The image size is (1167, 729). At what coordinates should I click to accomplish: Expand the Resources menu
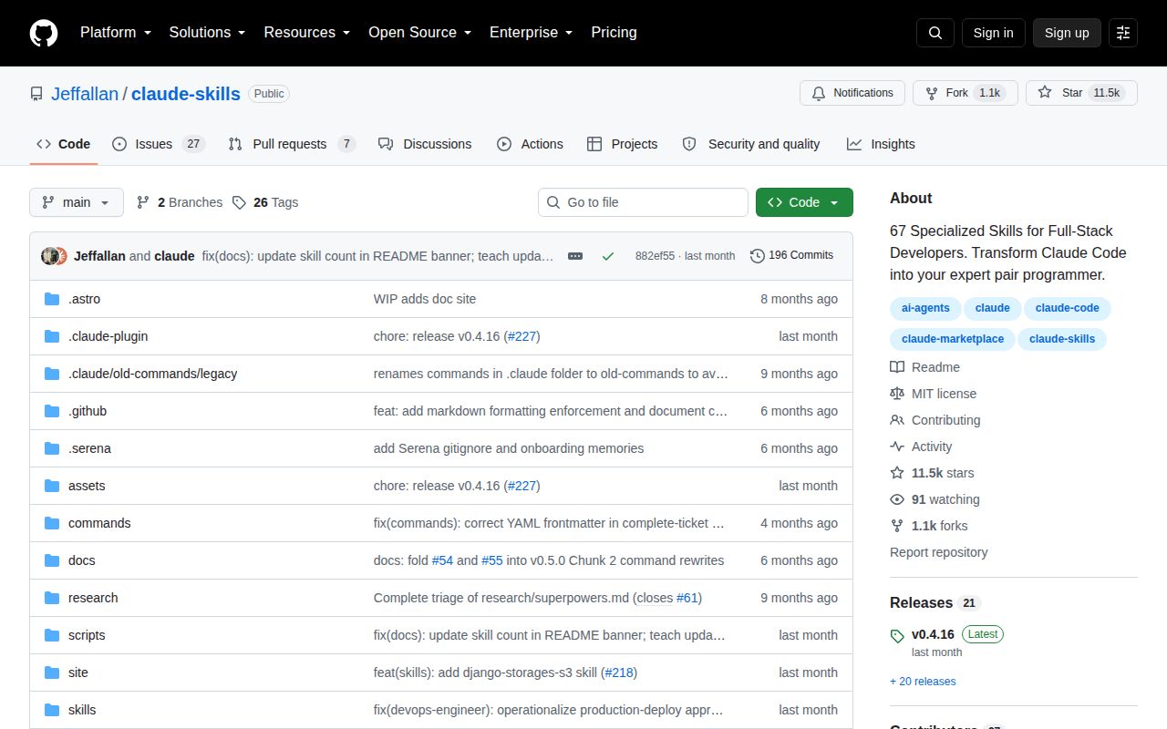pos(307,33)
